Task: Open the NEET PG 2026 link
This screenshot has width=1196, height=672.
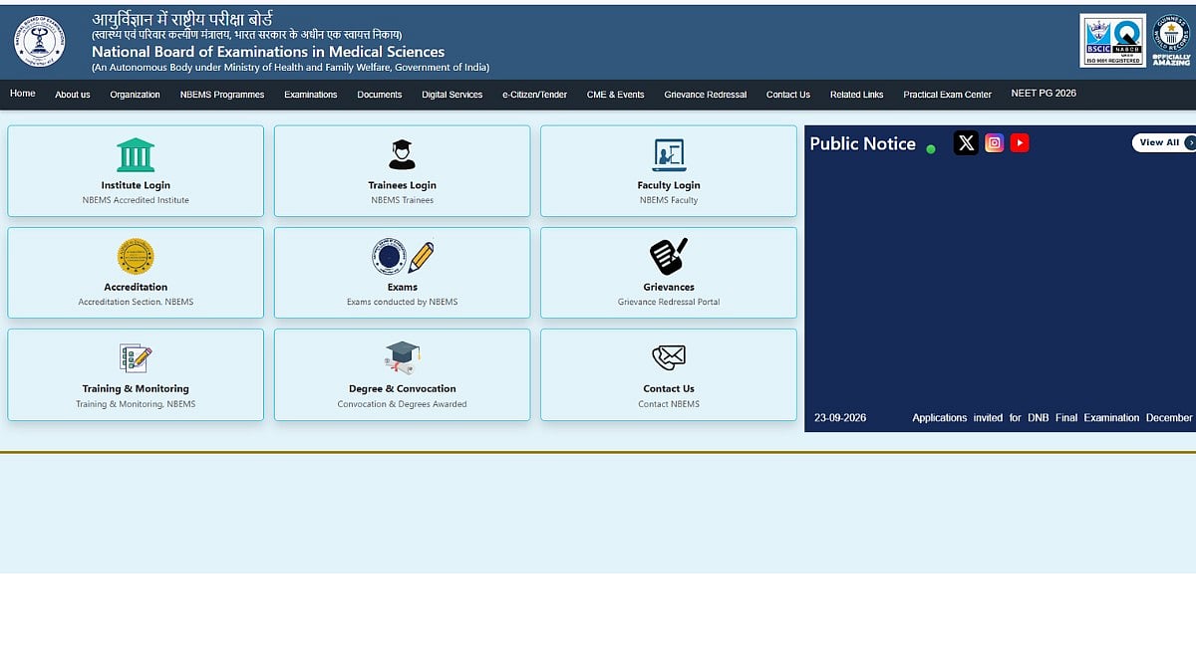Action: [x=1044, y=94]
